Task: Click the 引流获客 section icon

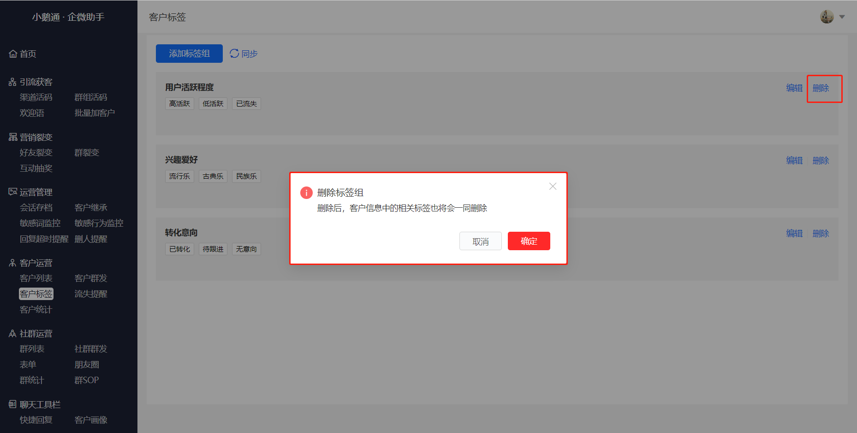Action: (x=13, y=82)
